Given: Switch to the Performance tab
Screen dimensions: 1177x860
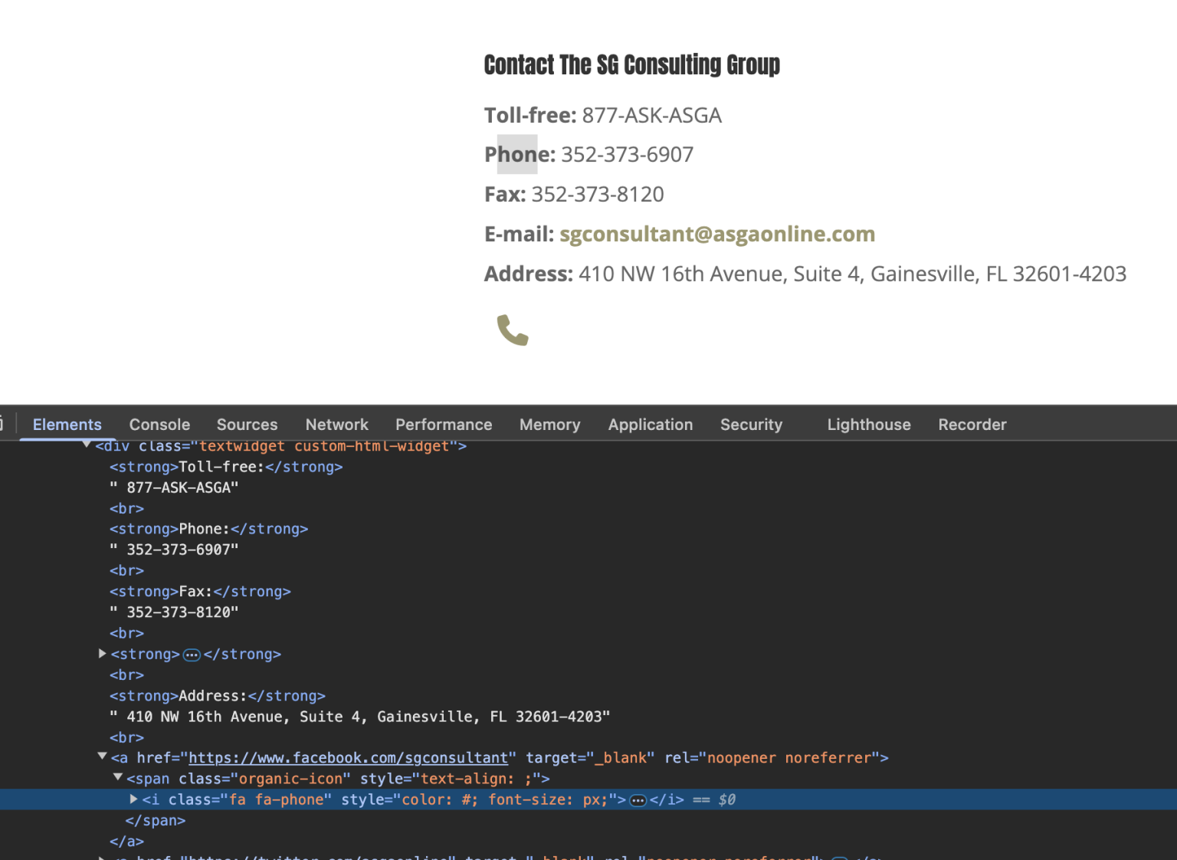Looking at the screenshot, I should (444, 425).
